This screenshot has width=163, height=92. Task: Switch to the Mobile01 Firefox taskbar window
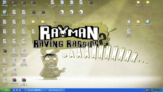(35, 90)
